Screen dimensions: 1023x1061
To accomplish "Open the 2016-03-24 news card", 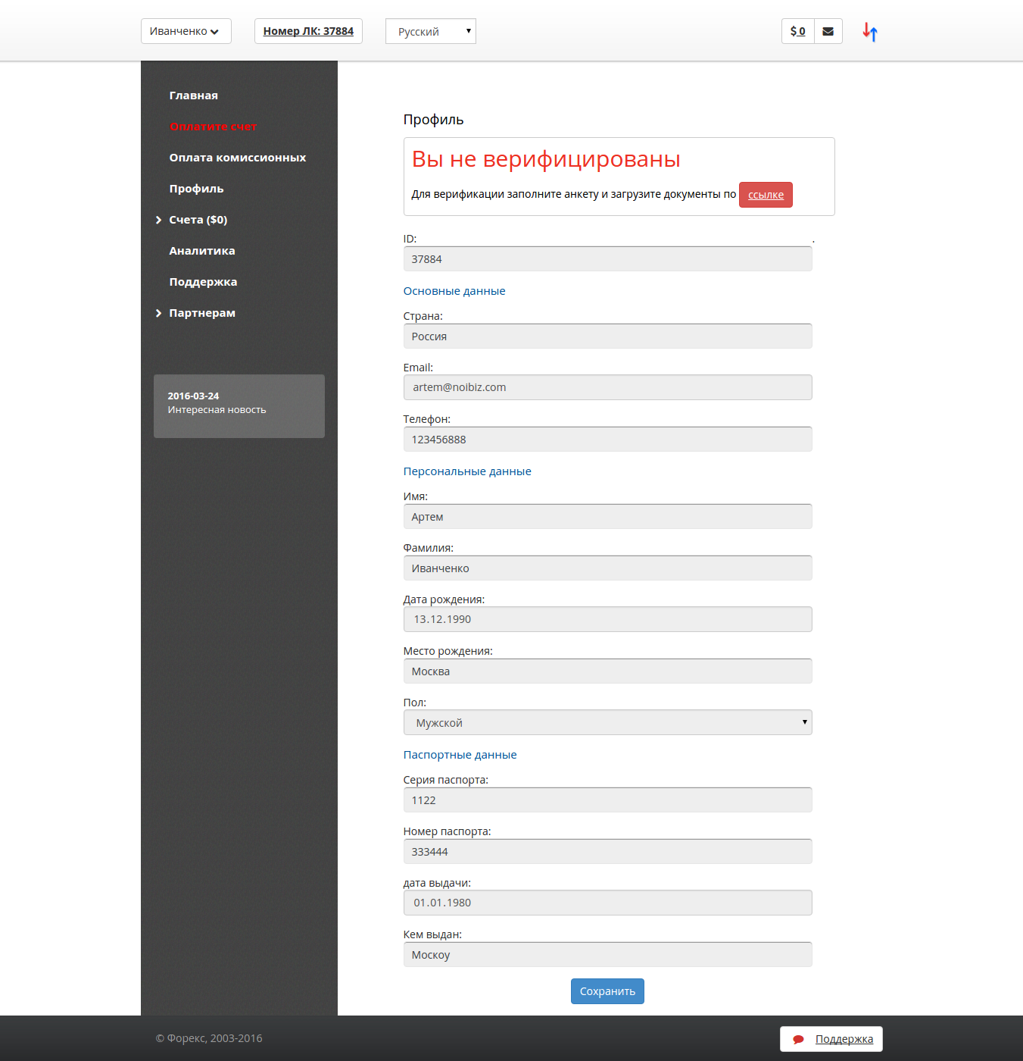I will coord(239,406).
